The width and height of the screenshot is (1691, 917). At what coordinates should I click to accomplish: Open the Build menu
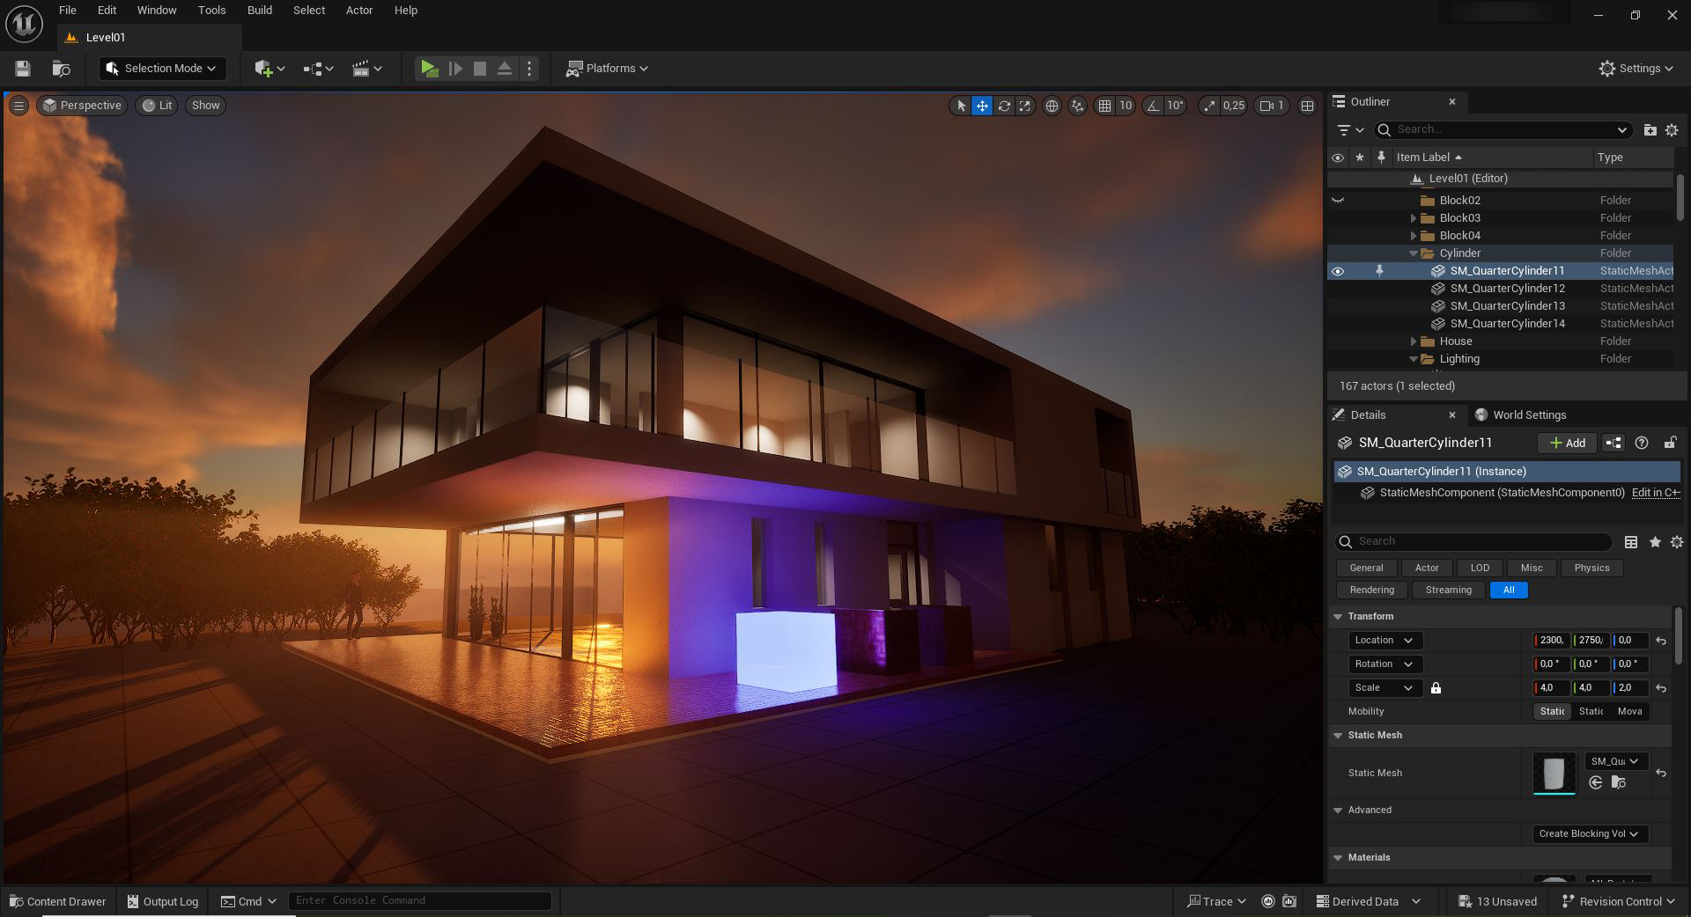259,11
